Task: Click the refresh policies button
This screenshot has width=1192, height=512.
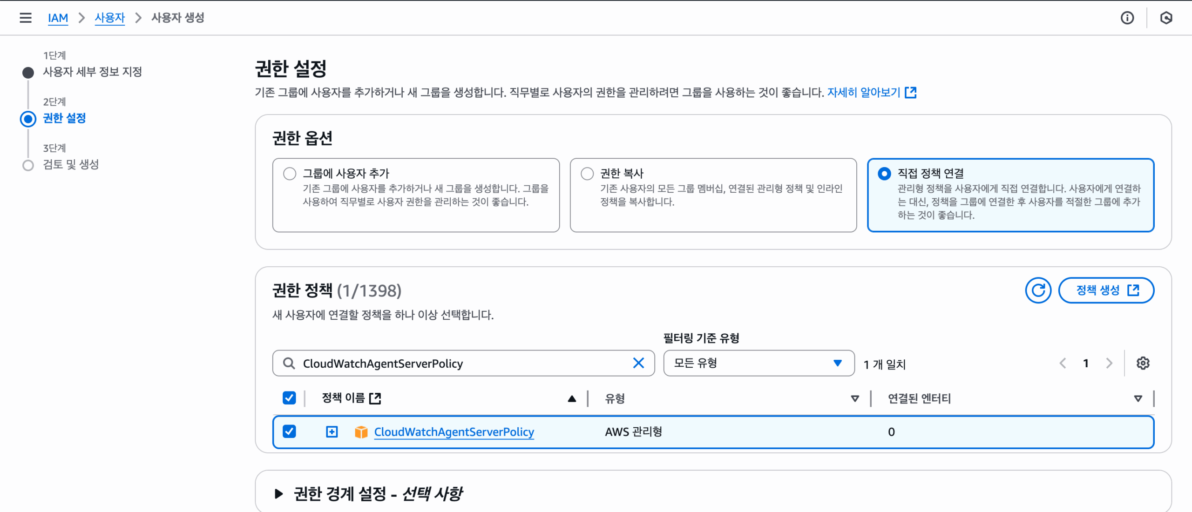Action: pos(1038,290)
